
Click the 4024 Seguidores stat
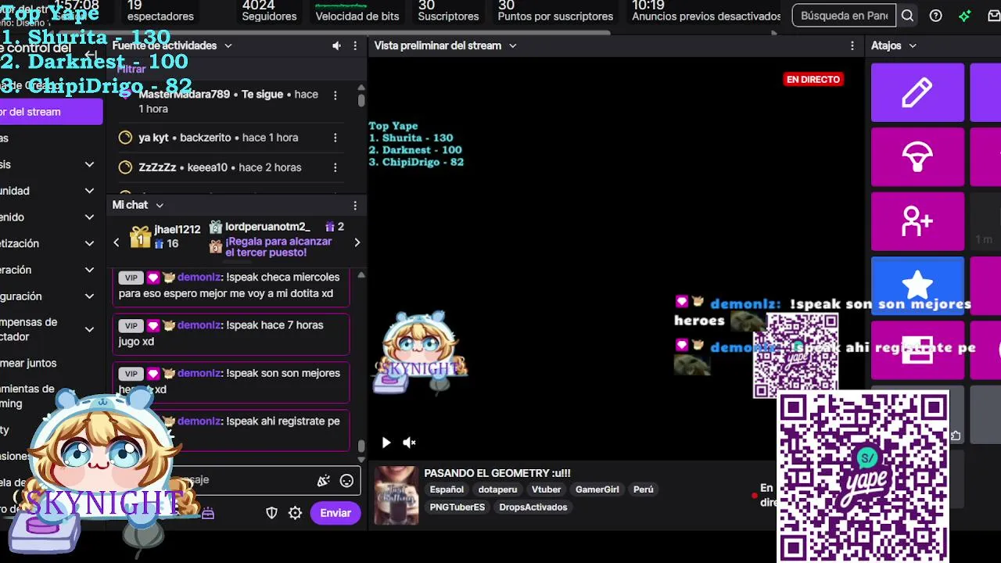(x=269, y=11)
